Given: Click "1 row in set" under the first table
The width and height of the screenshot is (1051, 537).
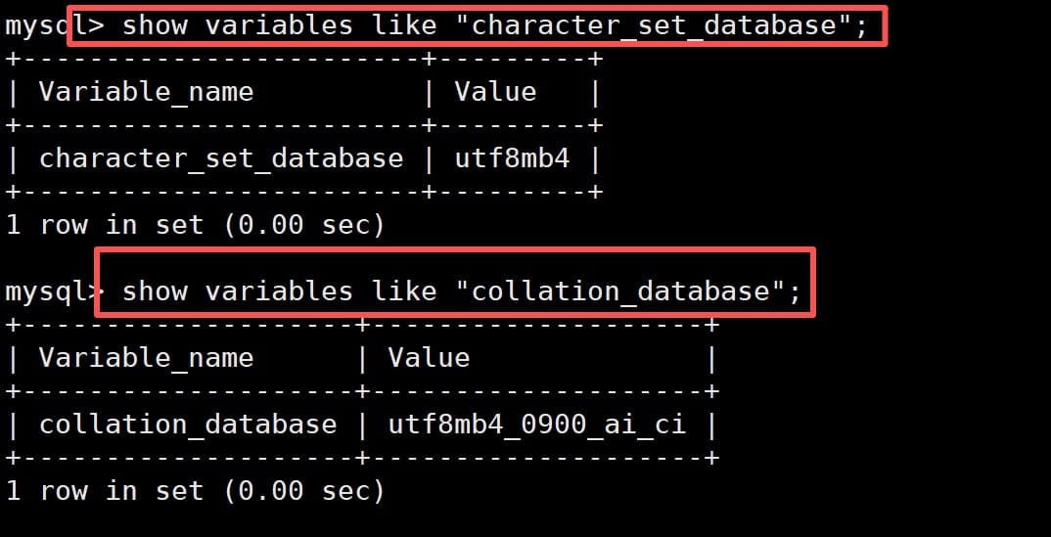Looking at the screenshot, I should (x=105, y=225).
